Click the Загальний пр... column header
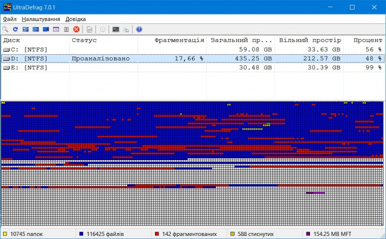Viewport: 386px width, 239px height. tap(241, 40)
